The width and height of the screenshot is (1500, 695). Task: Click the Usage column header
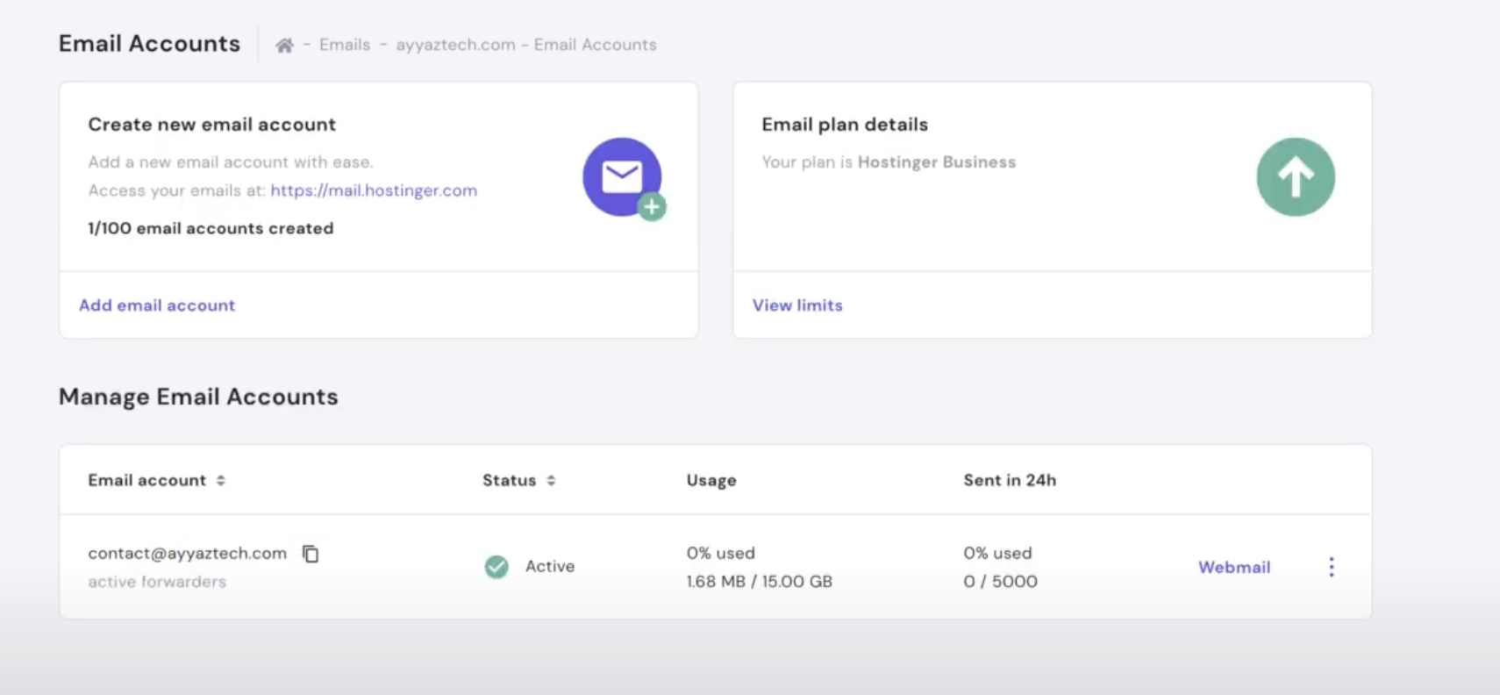pyautogui.click(x=711, y=480)
